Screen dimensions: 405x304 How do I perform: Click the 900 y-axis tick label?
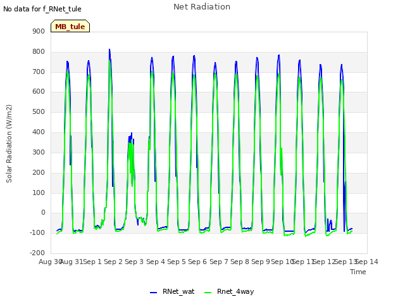tap(39, 31)
